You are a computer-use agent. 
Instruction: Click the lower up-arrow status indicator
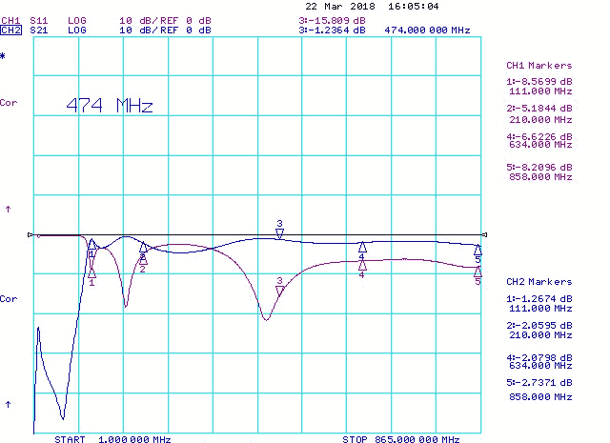(x=8, y=405)
